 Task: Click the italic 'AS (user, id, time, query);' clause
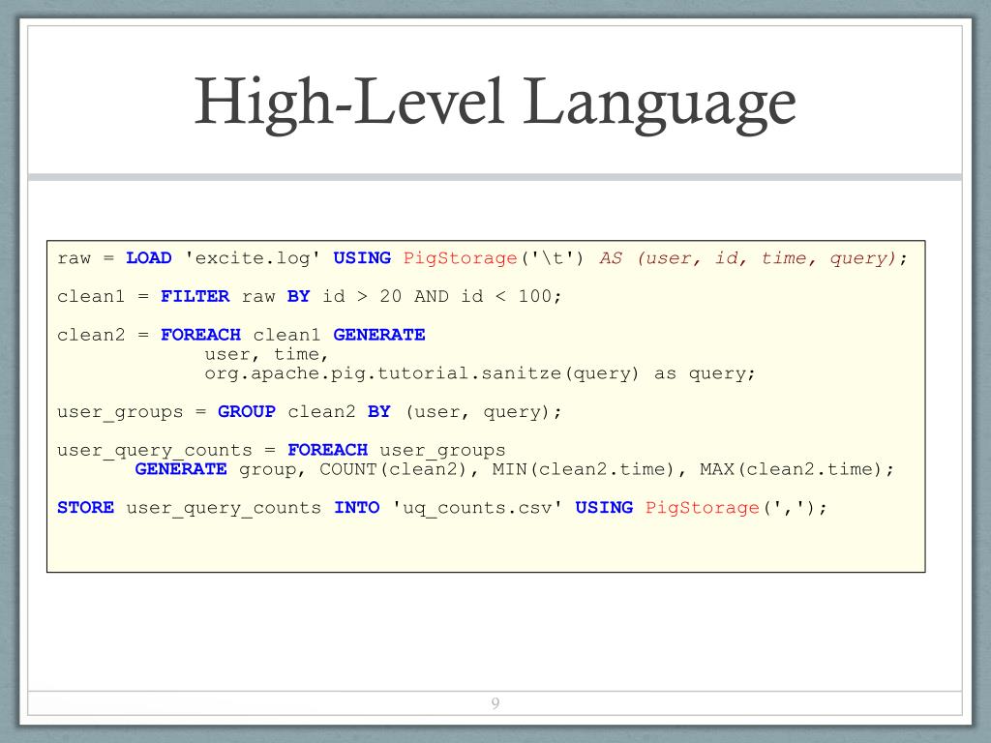click(753, 258)
